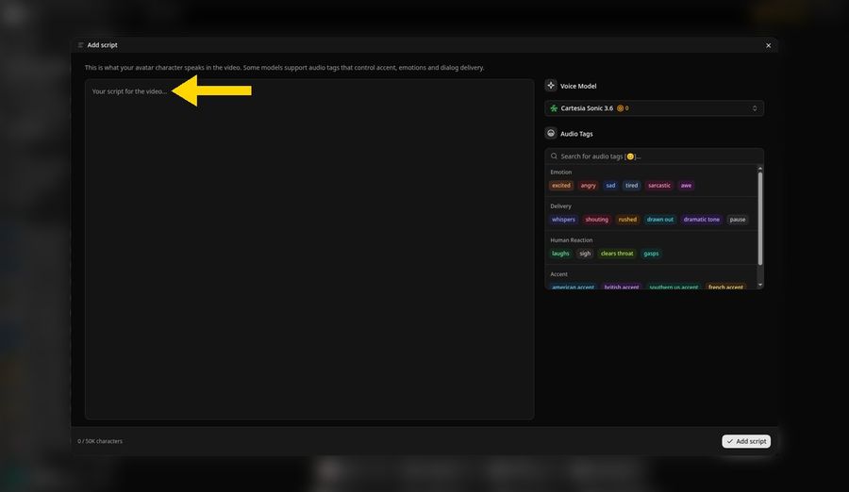849x492 pixels.
Task: Click the scrollbar up arrow in tags list
Action: click(760, 169)
